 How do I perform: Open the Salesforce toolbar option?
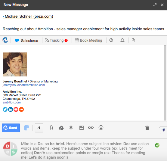point(26,40)
